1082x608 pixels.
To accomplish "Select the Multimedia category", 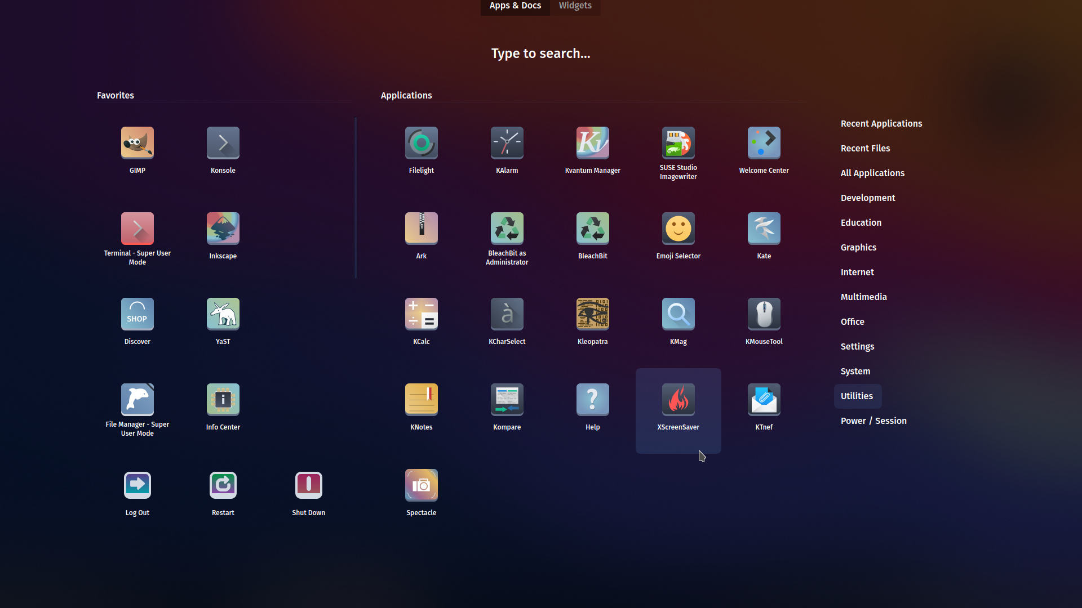I will tap(864, 297).
